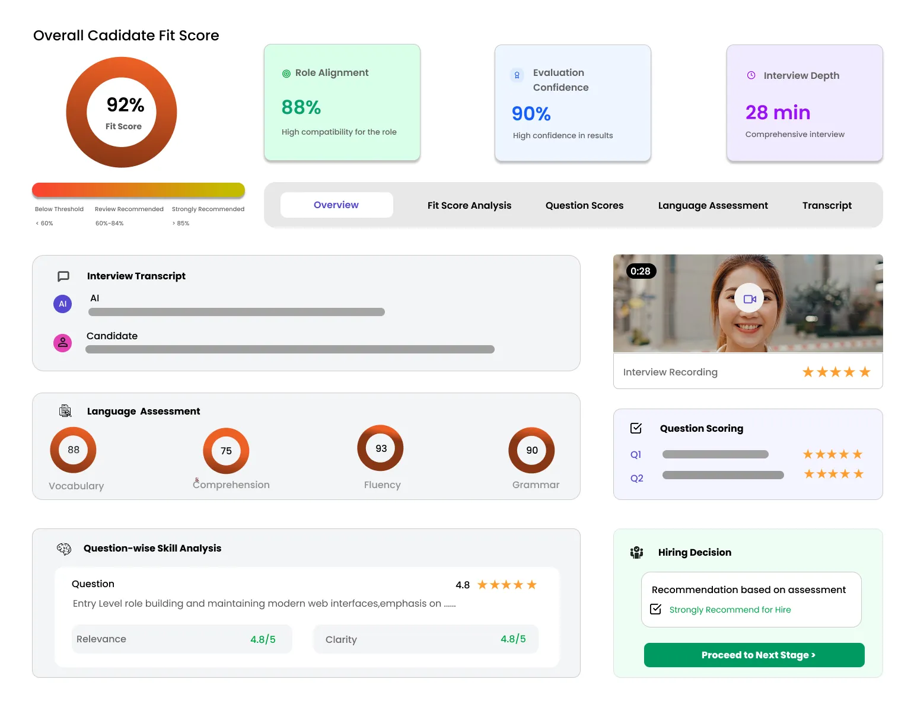Click the video camera icon on the recording
The image size is (911, 701).
pyautogui.click(x=748, y=298)
